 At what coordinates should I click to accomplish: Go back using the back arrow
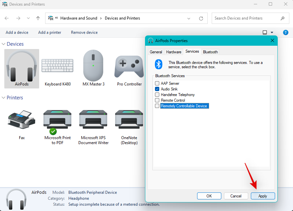(7, 18)
